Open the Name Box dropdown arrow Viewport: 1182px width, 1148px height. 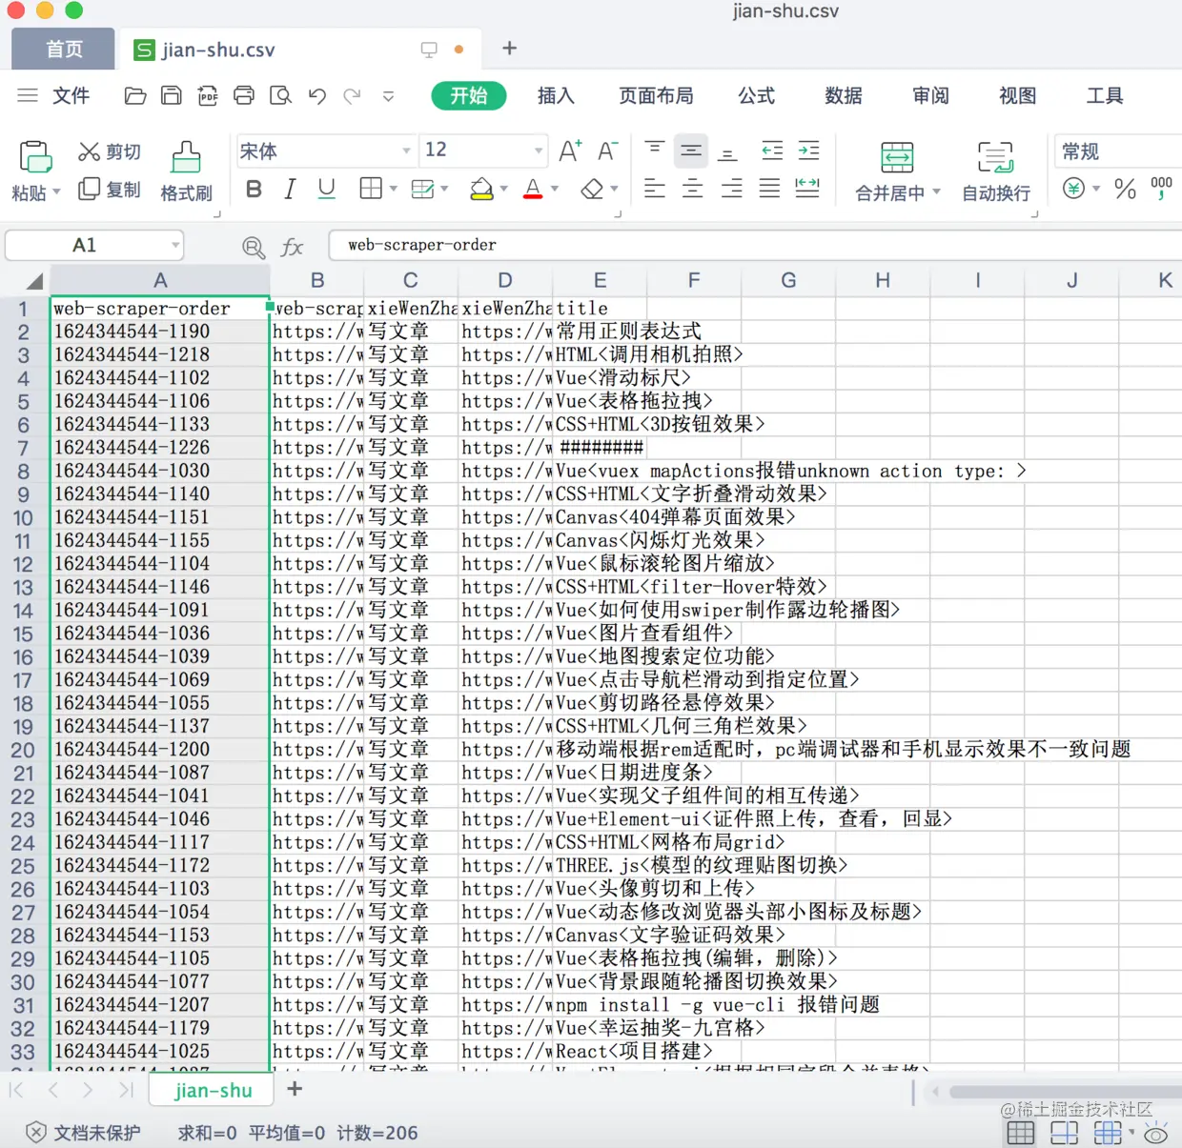coord(175,246)
